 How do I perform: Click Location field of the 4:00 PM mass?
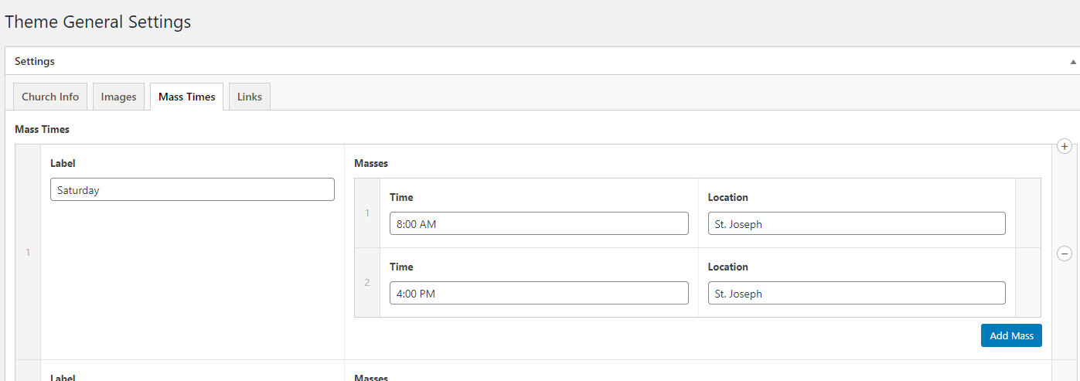pyautogui.click(x=857, y=294)
